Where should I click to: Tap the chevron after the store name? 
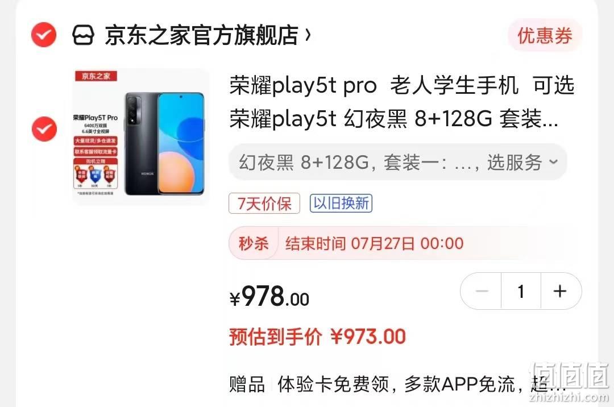(308, 35)
